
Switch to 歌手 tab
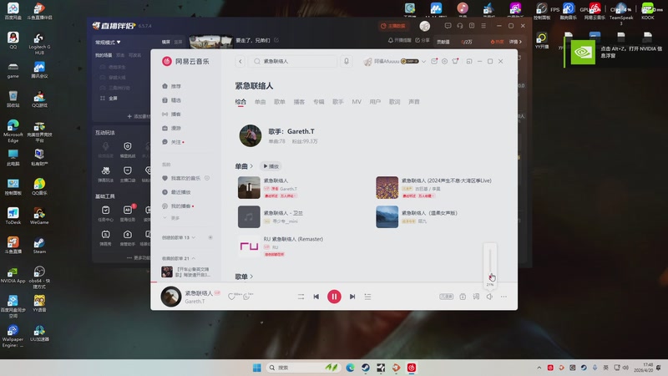[x=338, y=102]
